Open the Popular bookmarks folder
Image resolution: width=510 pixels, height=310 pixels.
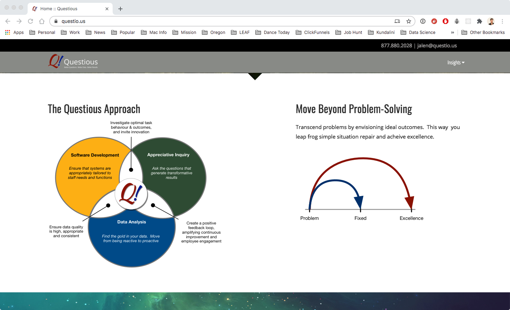tap(123, 32)
